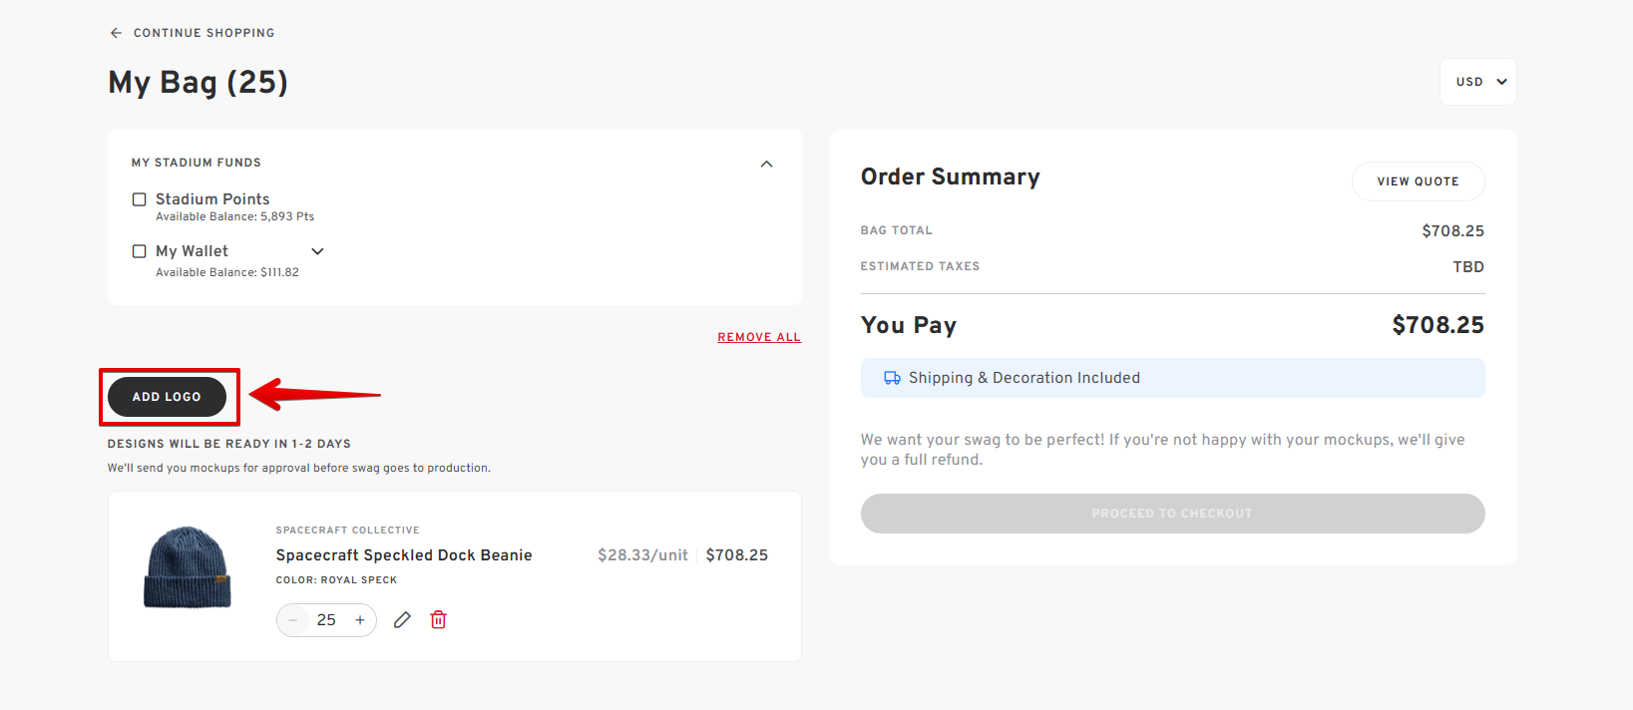Open View Quote in Order Summary
The image size is (1633, 710).
tap(1418, 181)
